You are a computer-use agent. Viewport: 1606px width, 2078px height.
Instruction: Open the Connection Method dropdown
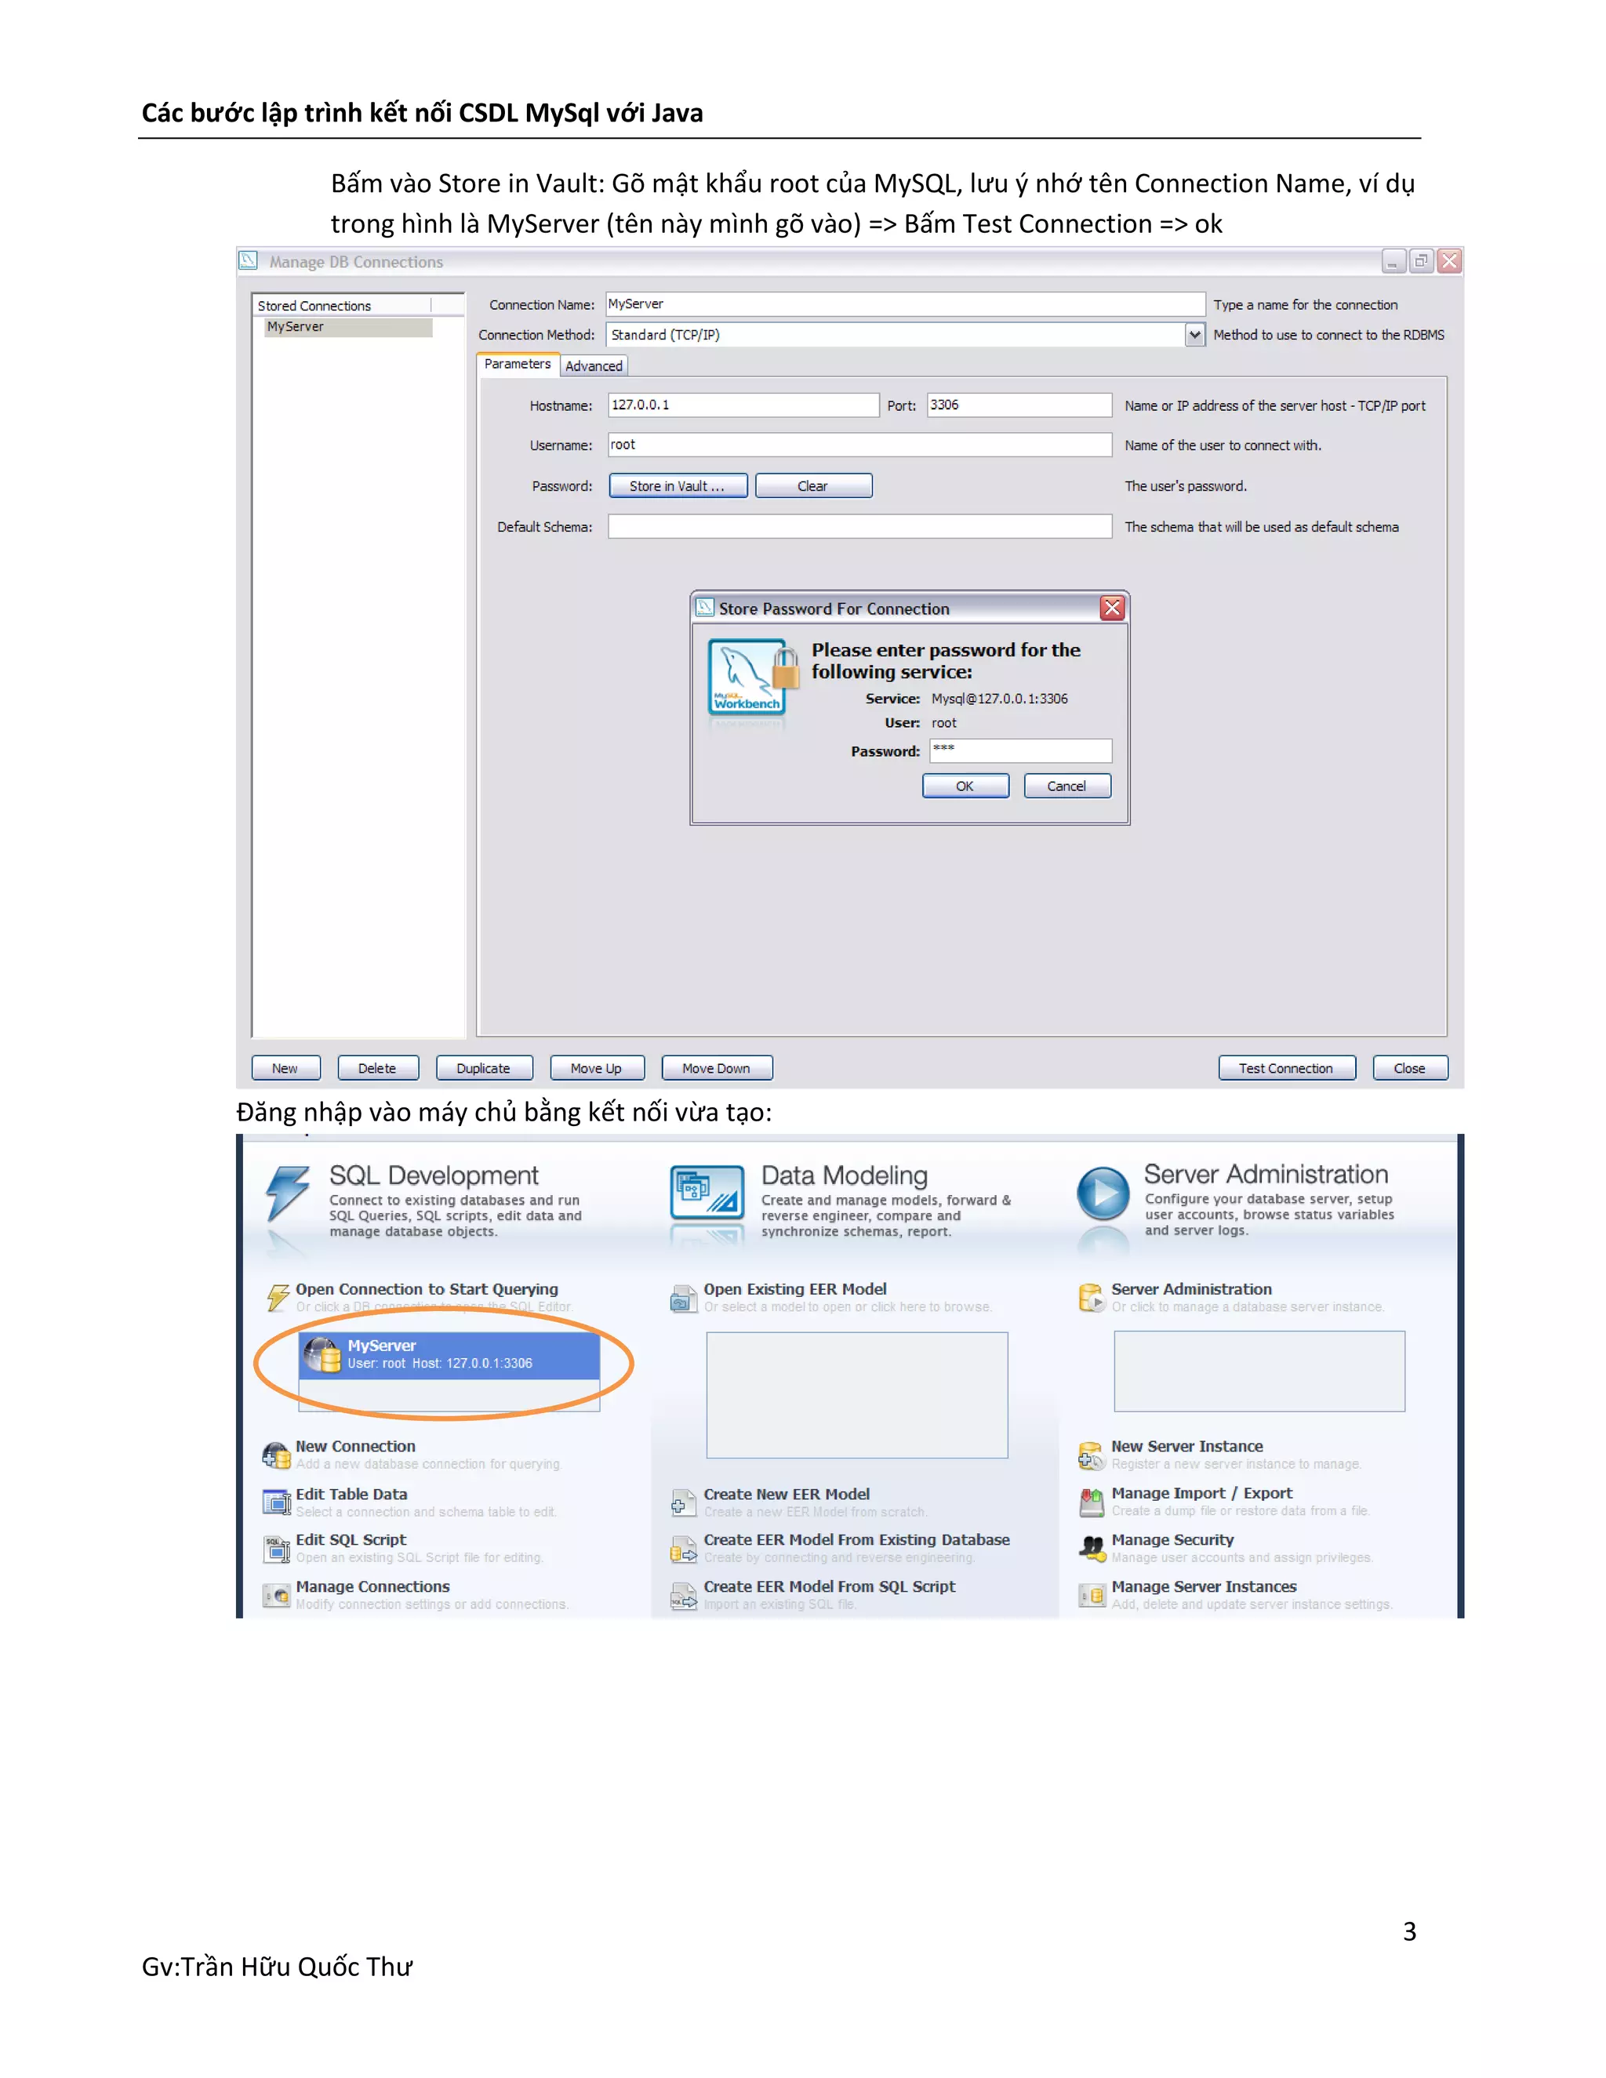coord(1194,335)
